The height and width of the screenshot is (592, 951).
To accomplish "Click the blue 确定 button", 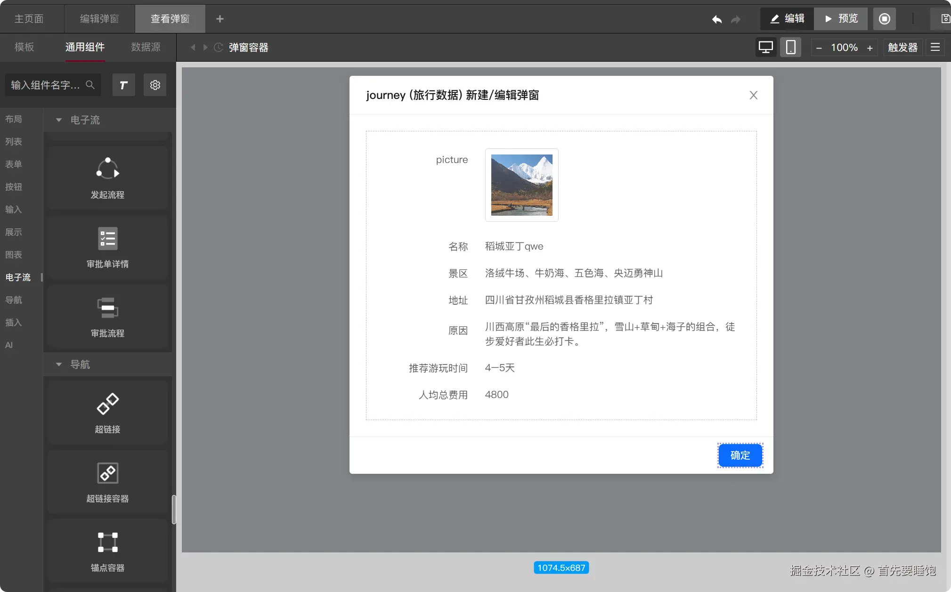I will pos(740,455).
